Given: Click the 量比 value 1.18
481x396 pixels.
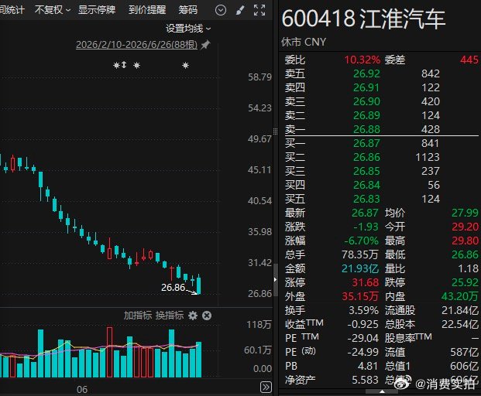Looking at the screenshot, I should point(468,268).
